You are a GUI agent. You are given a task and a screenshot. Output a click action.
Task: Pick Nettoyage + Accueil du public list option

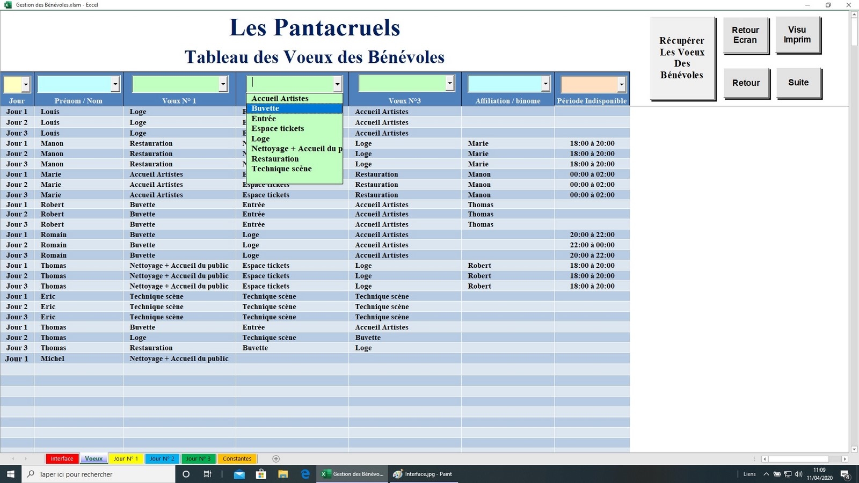(x=294, y=149)
